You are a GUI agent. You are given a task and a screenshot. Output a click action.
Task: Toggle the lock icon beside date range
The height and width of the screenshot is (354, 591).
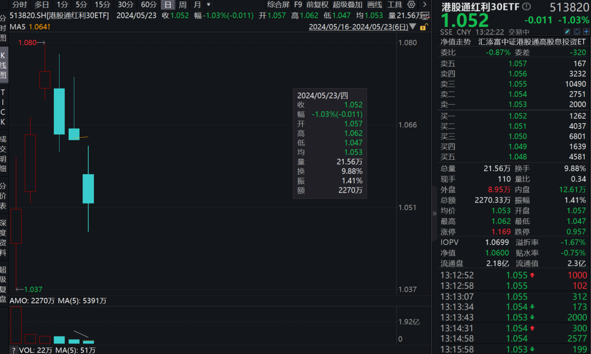click(424, 27)
